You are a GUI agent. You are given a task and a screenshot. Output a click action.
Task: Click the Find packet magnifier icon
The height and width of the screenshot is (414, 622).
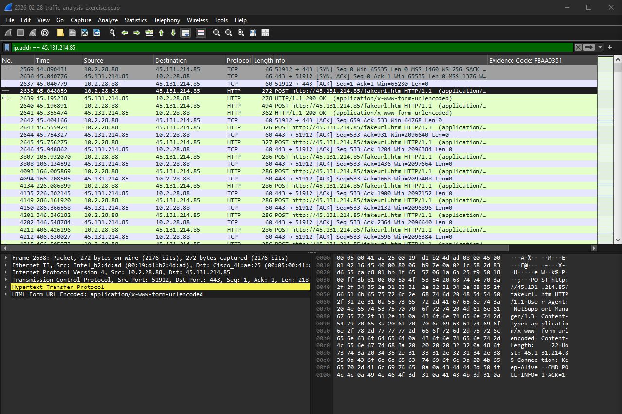pos(112,33)
